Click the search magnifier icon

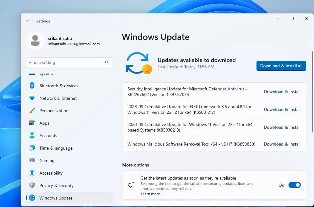click(x=107, y=62)
